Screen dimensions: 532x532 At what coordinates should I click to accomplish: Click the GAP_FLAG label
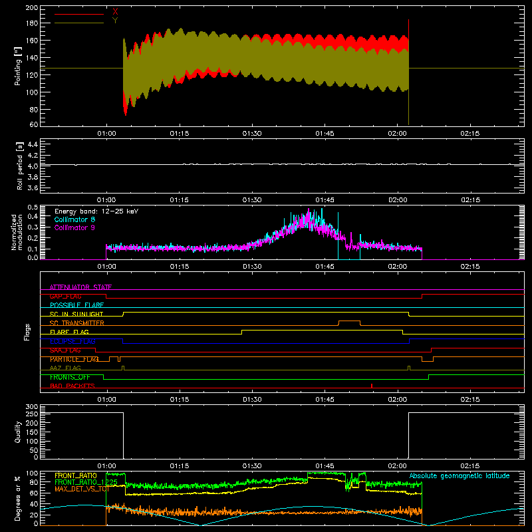pos(66,296)
